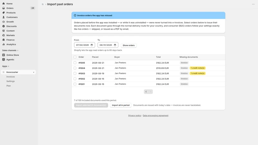Click the credit note badge for #1004

coord(197,68)
